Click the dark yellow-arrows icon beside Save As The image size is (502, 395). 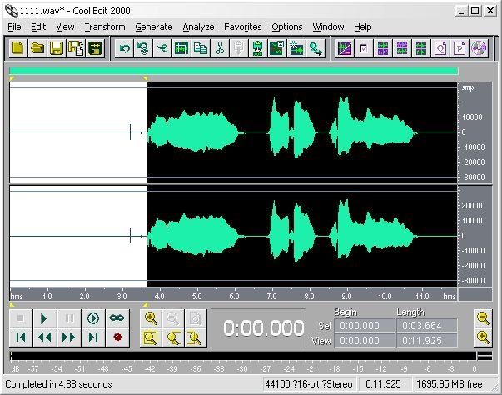(95, 48)
